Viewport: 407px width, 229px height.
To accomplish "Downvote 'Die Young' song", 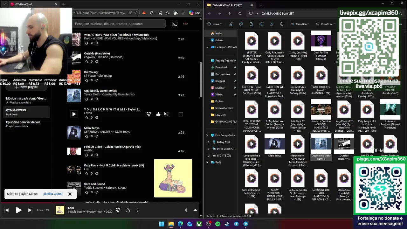I will pyautogui.click(x=97, y=80).
